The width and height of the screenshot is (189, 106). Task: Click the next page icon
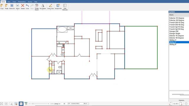point(180,104)
